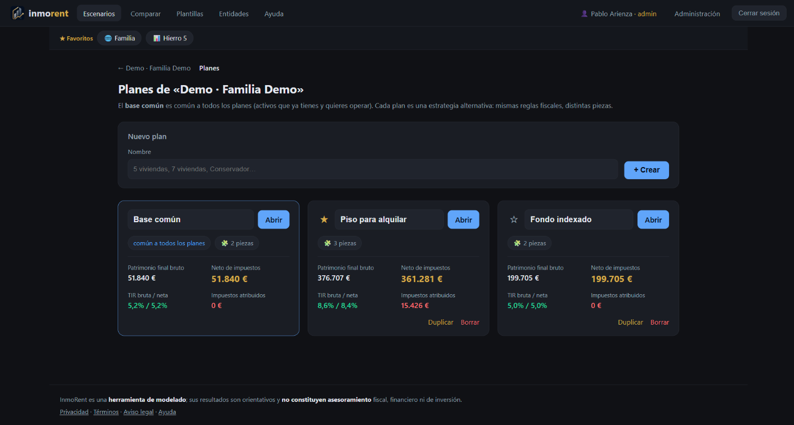Click the 199.705 € gold net value
The width and height of the screenshot is (794, 425).
tap(612, 279)
